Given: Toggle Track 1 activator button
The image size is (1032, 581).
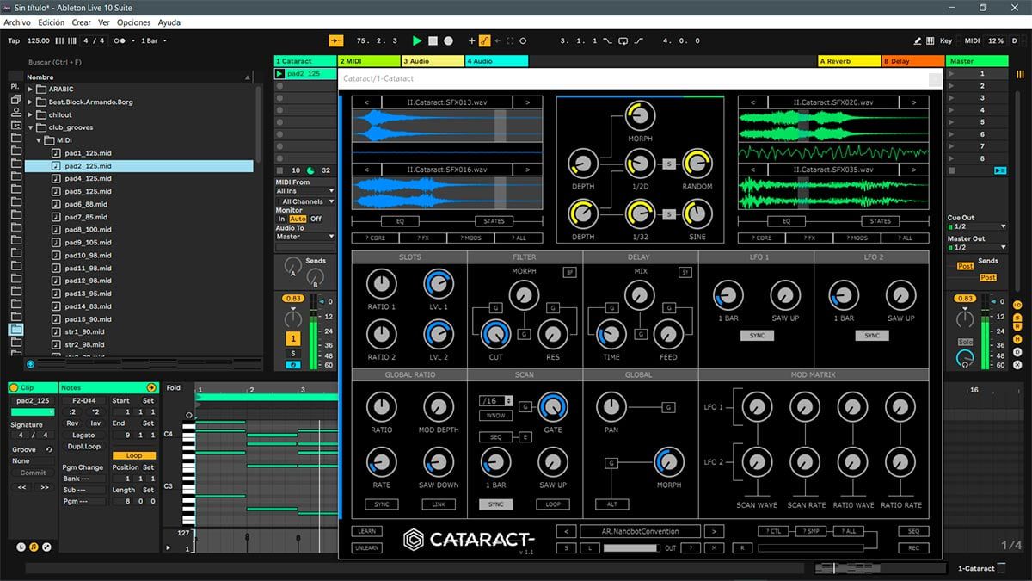Looking at the screenshot, I should click(292, 339).
